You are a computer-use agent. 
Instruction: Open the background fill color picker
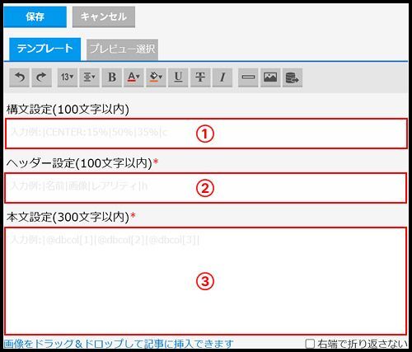click(x=156, y=77)
